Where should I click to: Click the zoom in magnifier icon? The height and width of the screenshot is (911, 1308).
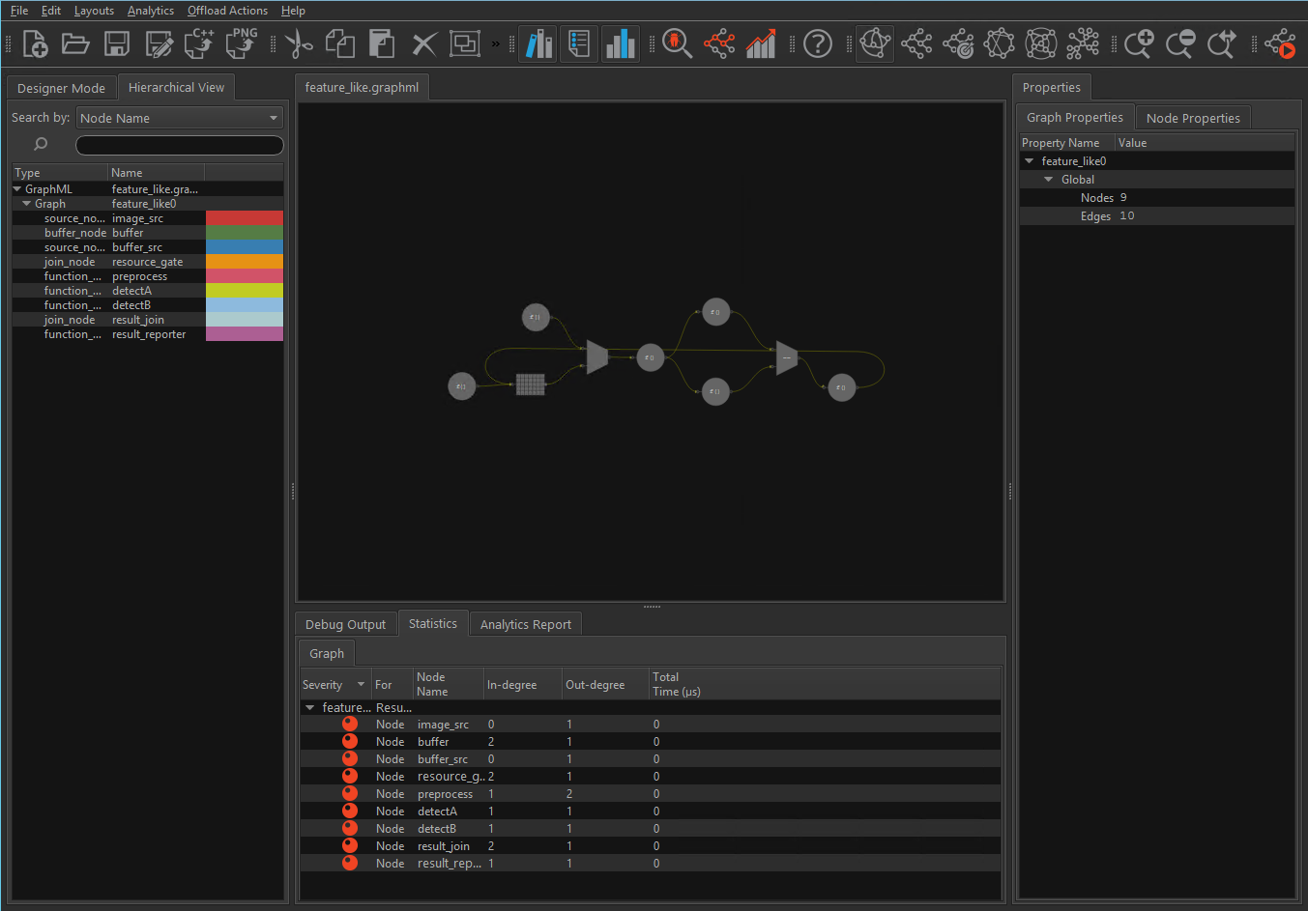pyautogui.click(x=1139, y=43)
